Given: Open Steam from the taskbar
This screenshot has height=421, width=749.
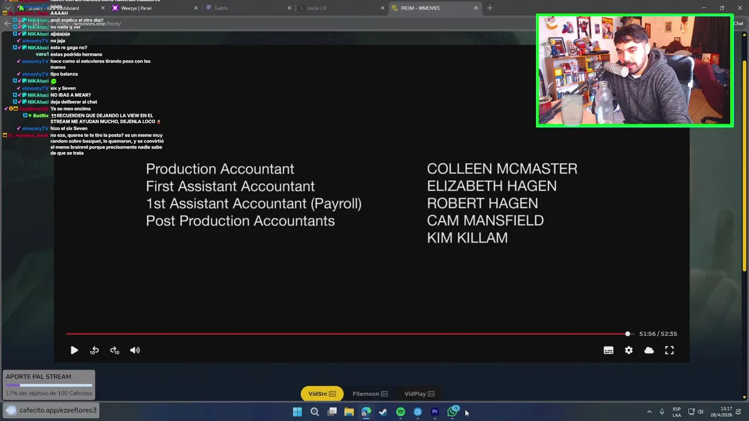Looking at the screenshot, I should 383,412.
